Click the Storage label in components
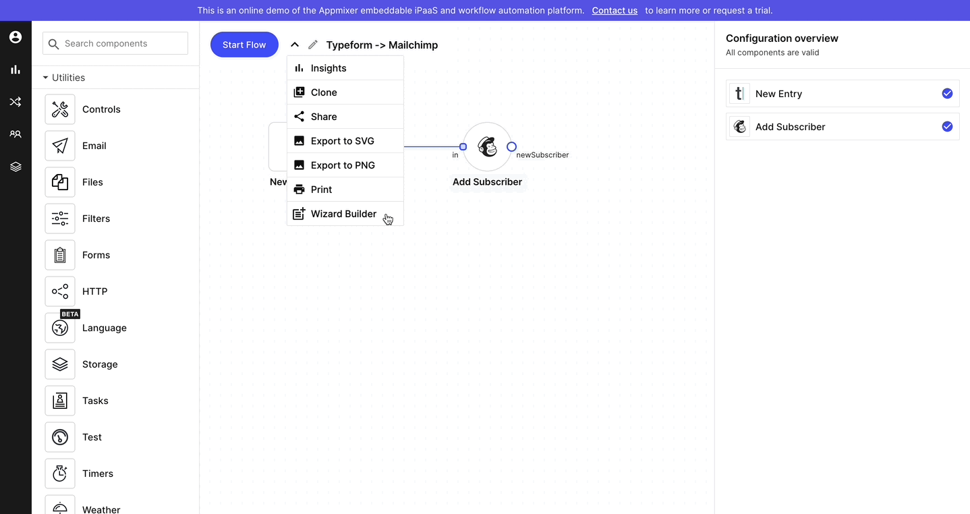970x514 pixels. [x=100, y=364]
